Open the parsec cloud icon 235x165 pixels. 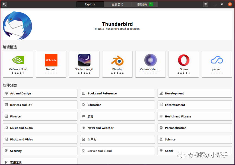pos(217,60)
